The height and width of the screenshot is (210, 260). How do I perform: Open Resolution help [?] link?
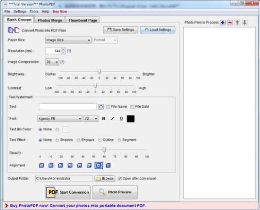click(69, 51)
